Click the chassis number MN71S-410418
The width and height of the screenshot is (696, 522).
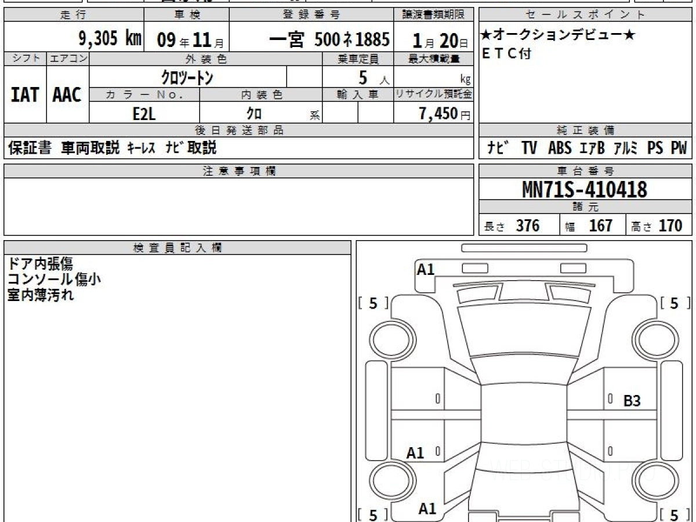click(585, 189)
